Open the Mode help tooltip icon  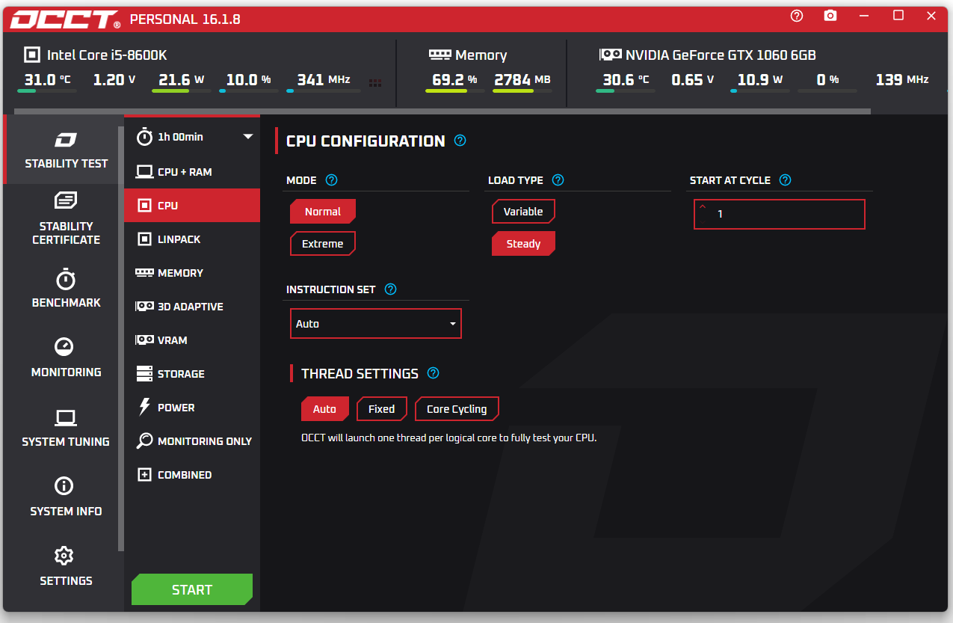[x=332, y=180]
